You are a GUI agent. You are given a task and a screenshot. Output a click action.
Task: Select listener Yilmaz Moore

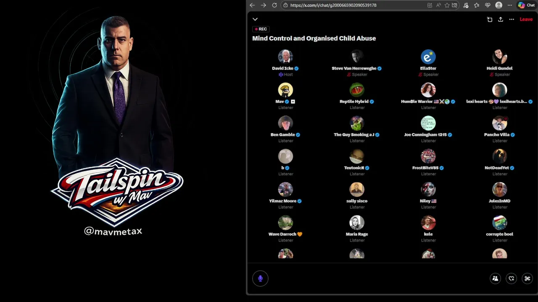pyautogui.click(x=285, y=195)
